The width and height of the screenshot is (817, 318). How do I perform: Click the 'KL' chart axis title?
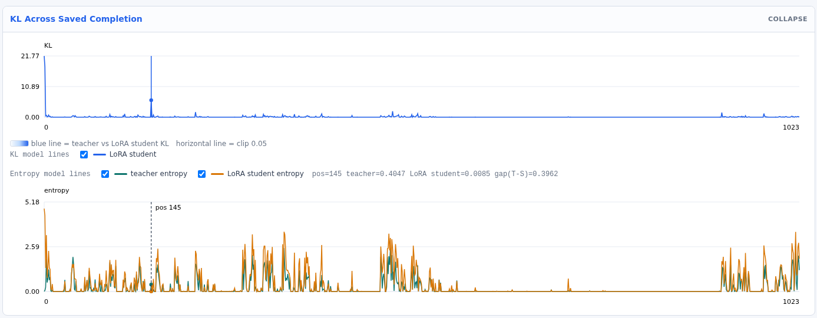pyautogui.click(x=48, y=45)
